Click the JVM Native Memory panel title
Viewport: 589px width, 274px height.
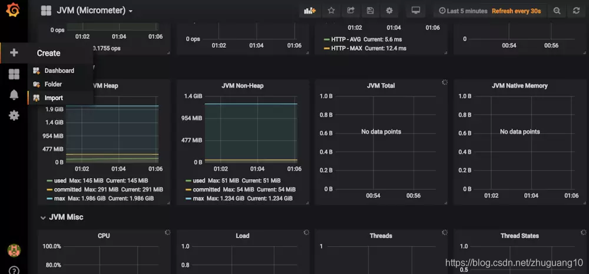click(x=519, y=85)
